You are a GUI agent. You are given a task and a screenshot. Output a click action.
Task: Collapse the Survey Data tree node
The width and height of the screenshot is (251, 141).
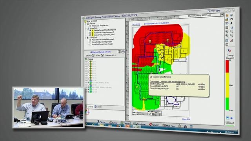point(85,29)
